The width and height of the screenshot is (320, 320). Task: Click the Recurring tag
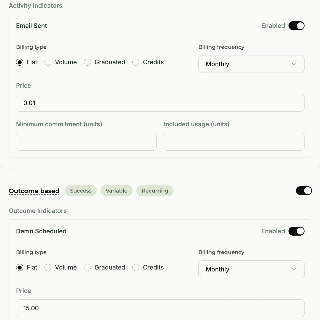point(155,191)
